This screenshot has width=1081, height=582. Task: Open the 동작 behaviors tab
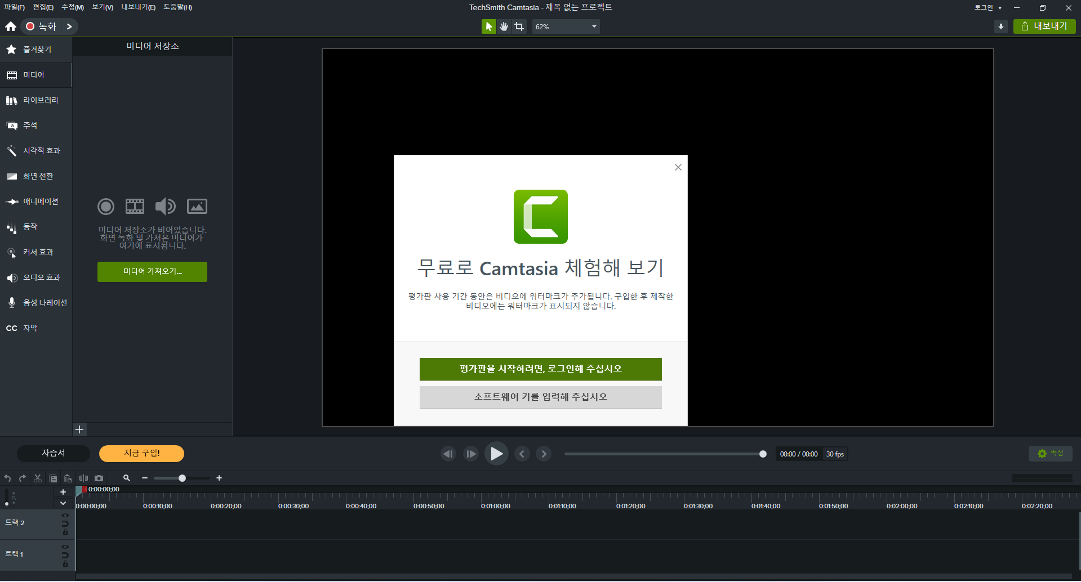point(36,227)
